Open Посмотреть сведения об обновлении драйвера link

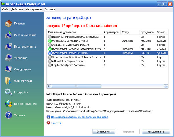[79, 117]
